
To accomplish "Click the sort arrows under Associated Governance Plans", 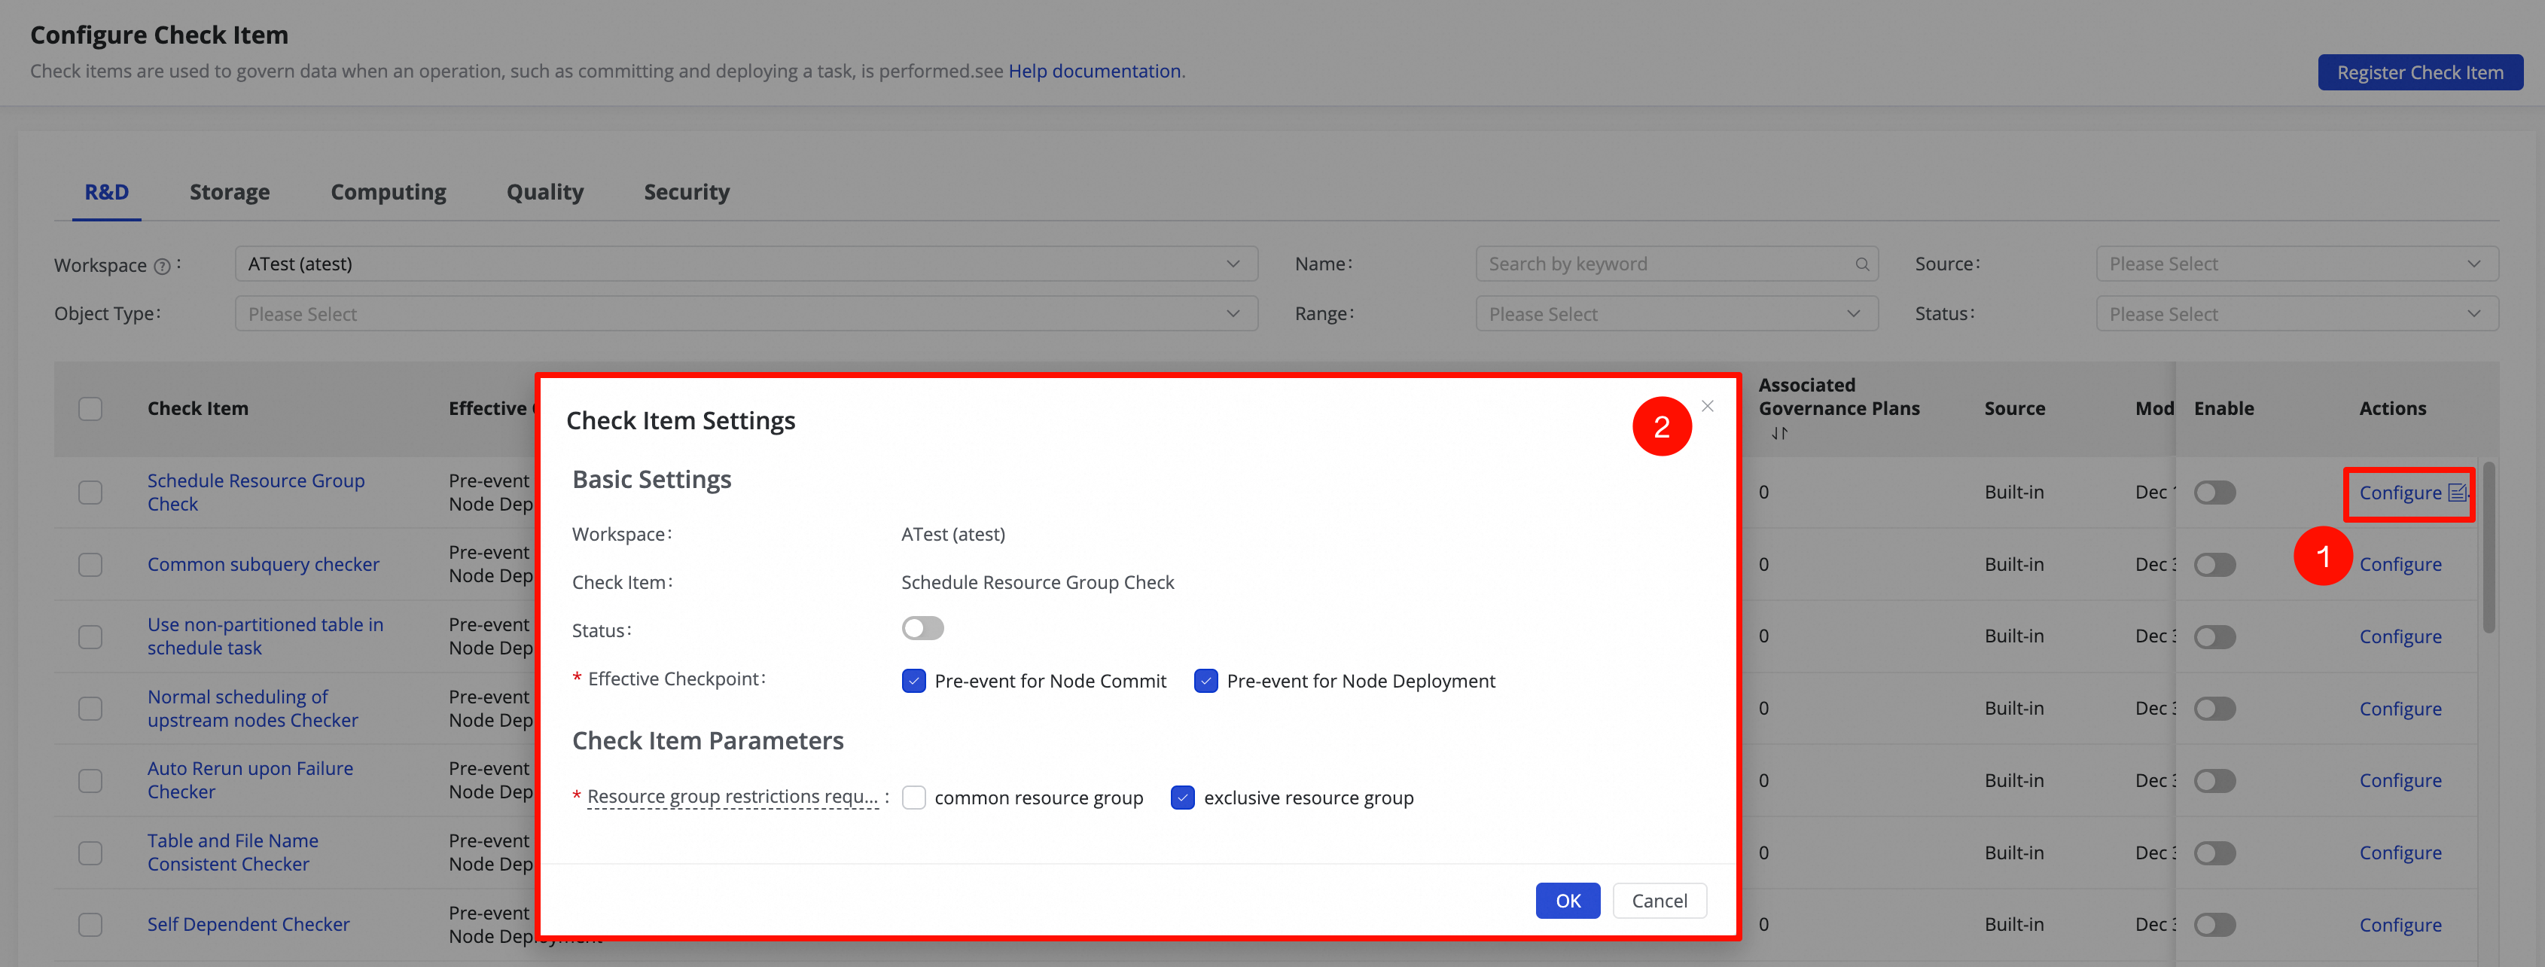I will (1779, 434).
